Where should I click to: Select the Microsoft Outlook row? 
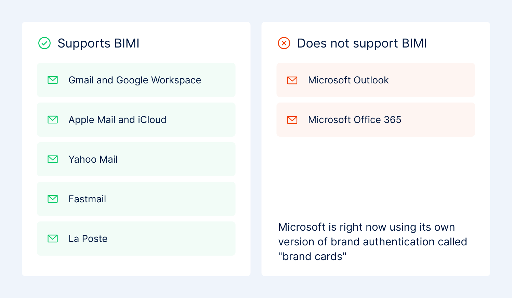[x=376, y=80]
